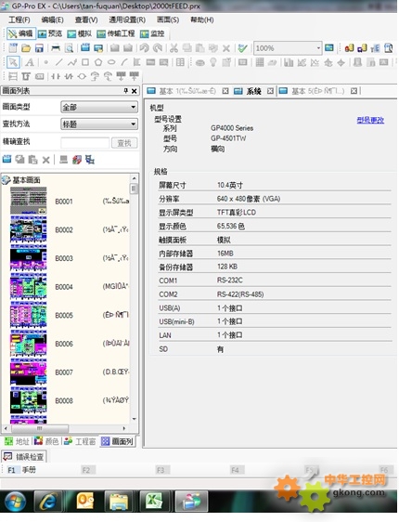Viewport: 399px width, 522px height.
Task: Switch to the 颜色 bottom tab
Action: click(x=46, y=441)
